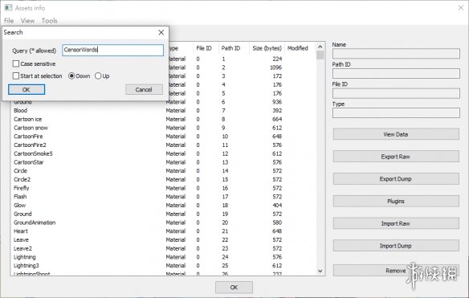
Task: Click the size value 664
Action: click(x=277, y=119)
